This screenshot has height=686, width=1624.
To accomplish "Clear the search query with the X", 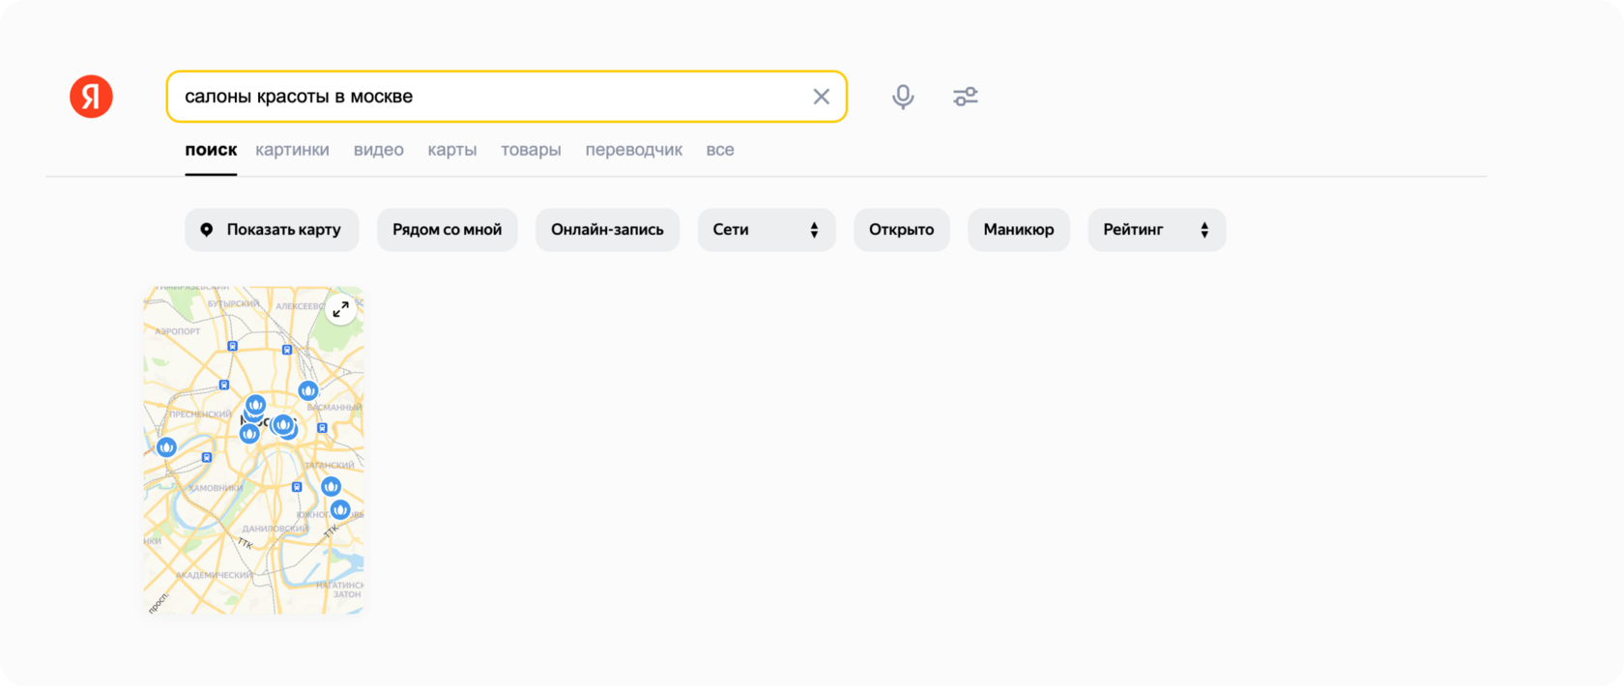I will (821, 97).
